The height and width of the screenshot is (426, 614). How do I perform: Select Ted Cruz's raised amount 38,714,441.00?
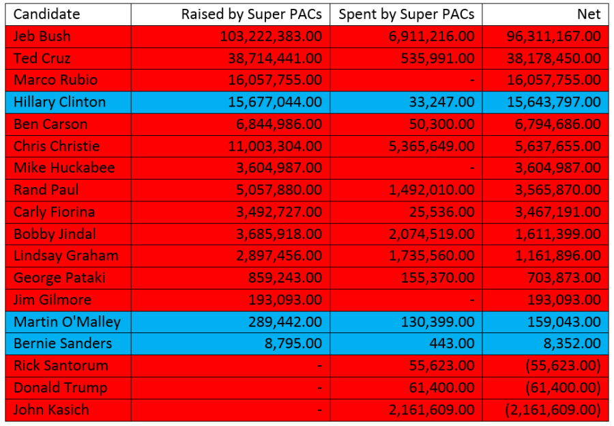click(x=271, y=58)
